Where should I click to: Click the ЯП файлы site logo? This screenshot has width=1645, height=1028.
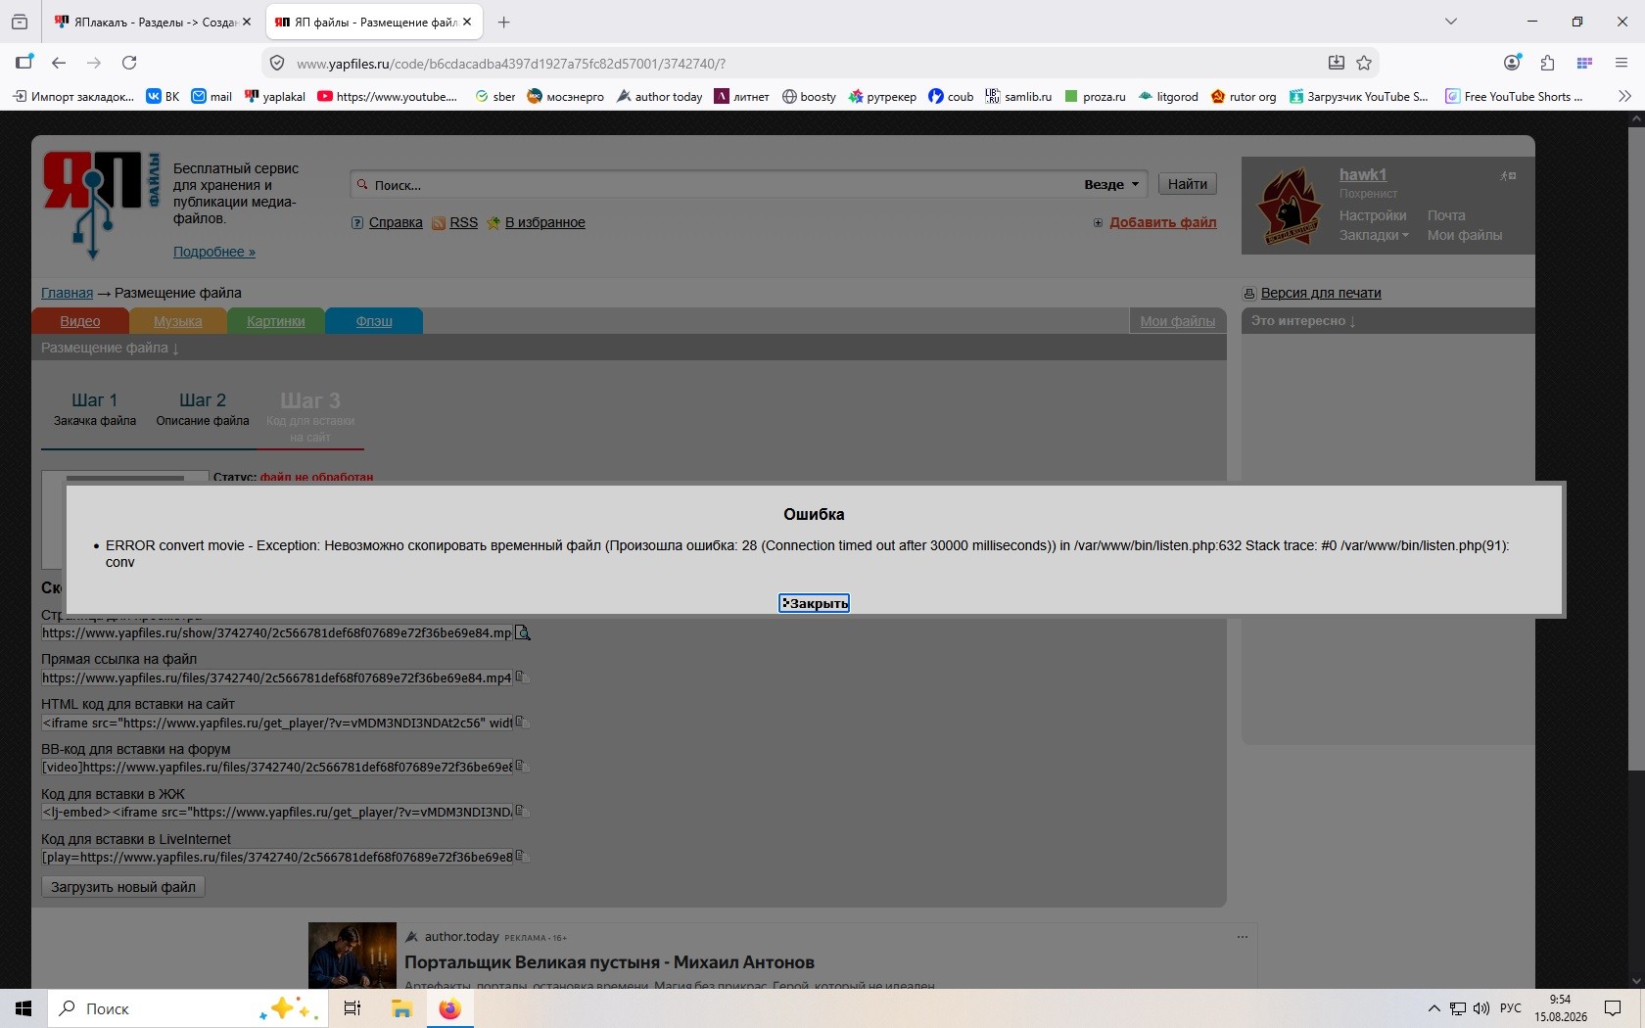pyautogui.click(x=101, y=204)
